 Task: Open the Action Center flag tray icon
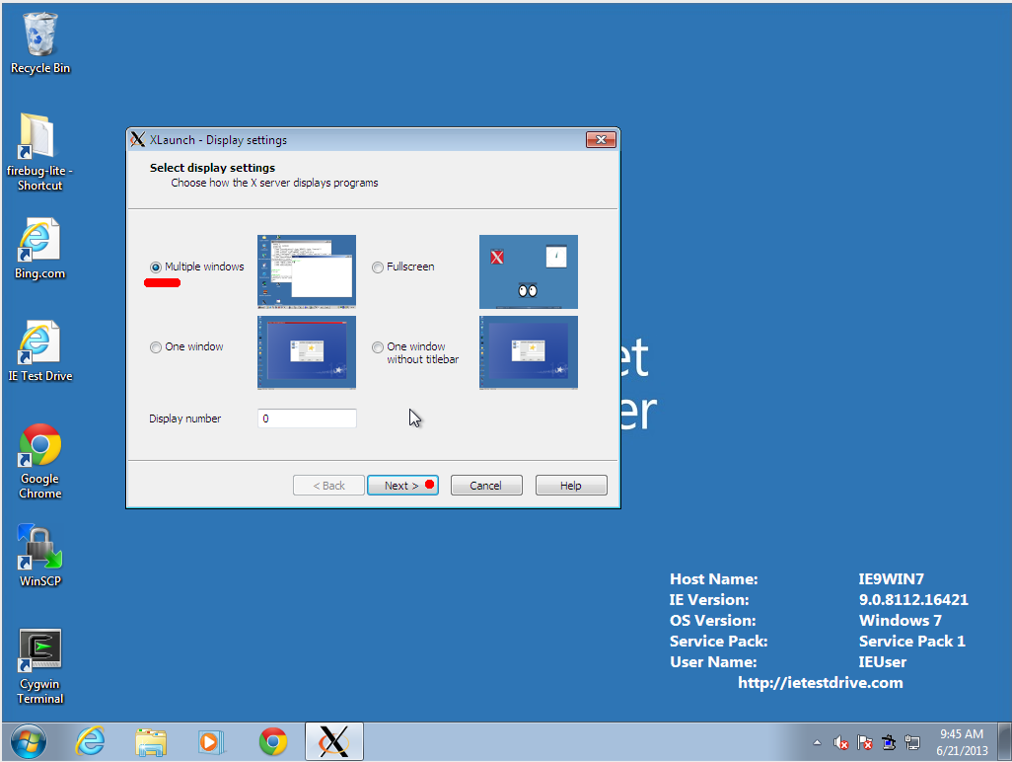(865, 742)
